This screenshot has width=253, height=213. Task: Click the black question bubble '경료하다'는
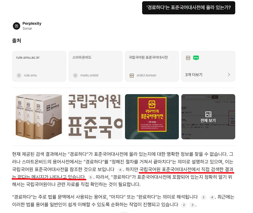coord(189,8)
